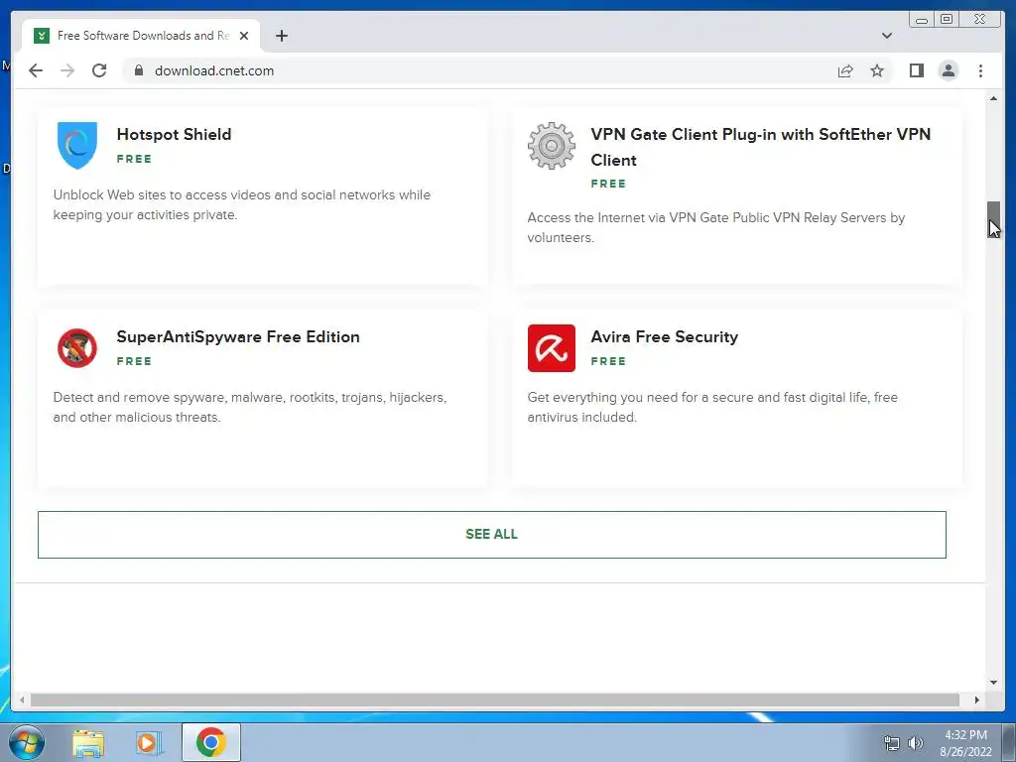Click 'Get everything you need' description text
This screenshot has width=1016, height=762.
[712, 407]
